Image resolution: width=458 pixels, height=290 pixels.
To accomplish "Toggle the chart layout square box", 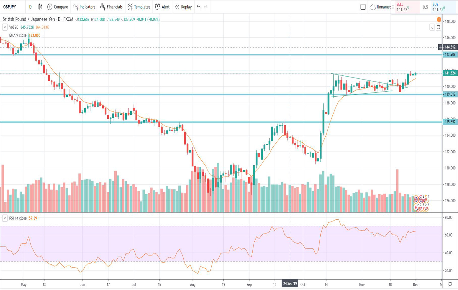I will point(363,7).
